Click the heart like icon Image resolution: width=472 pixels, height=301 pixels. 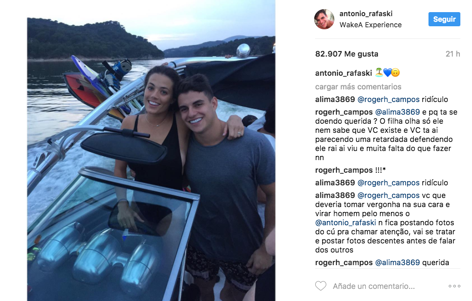pyautogui.click(x=321, y=286)
